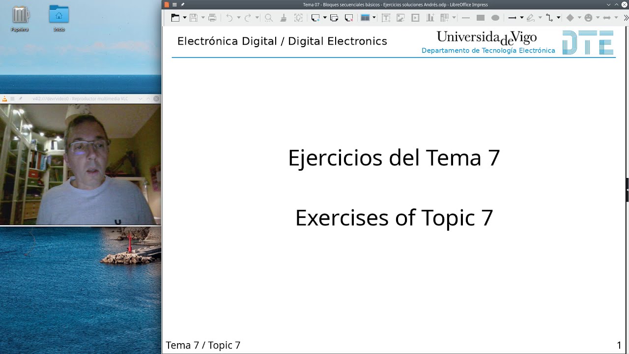The width and height of the screenshot is (629, 354).
Task: Click the 'Electrónica Digital / Digital Electronics' header
Action: point(282,41)
